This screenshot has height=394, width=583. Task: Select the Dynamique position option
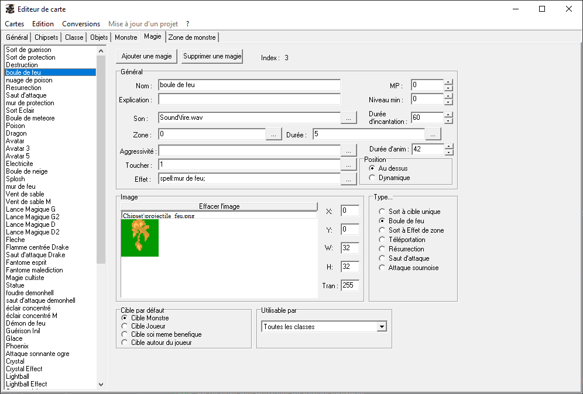(x=372, y=178)
